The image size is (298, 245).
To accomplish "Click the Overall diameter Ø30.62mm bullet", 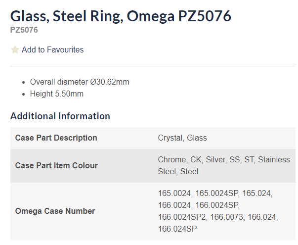I will [x=80, y=82].
